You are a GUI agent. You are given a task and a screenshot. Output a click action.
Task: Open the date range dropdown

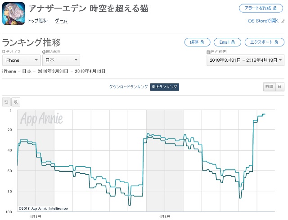[x=245, y=60]
